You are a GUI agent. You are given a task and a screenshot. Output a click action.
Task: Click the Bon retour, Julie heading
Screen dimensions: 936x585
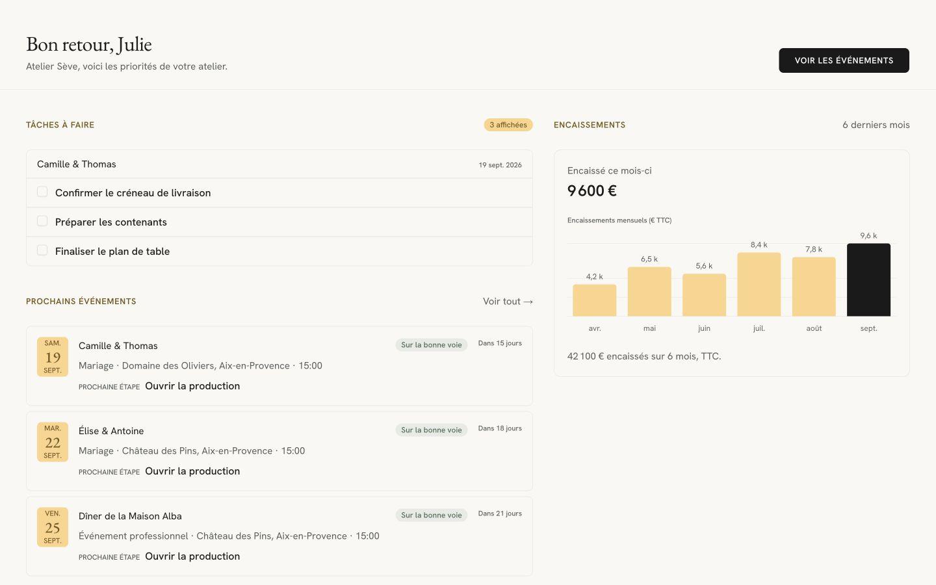(x=89, y=44)
